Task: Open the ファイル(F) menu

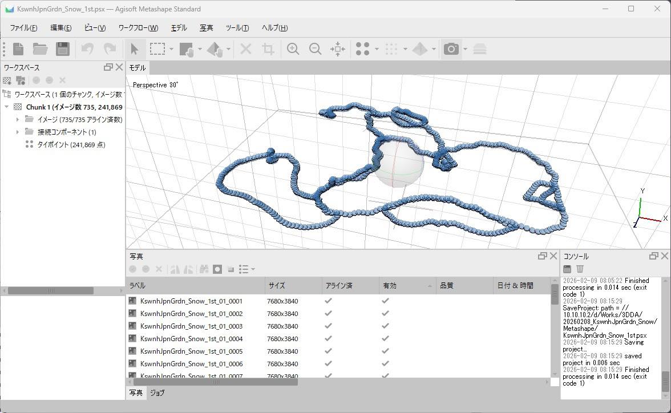Action: pos(23,28)
